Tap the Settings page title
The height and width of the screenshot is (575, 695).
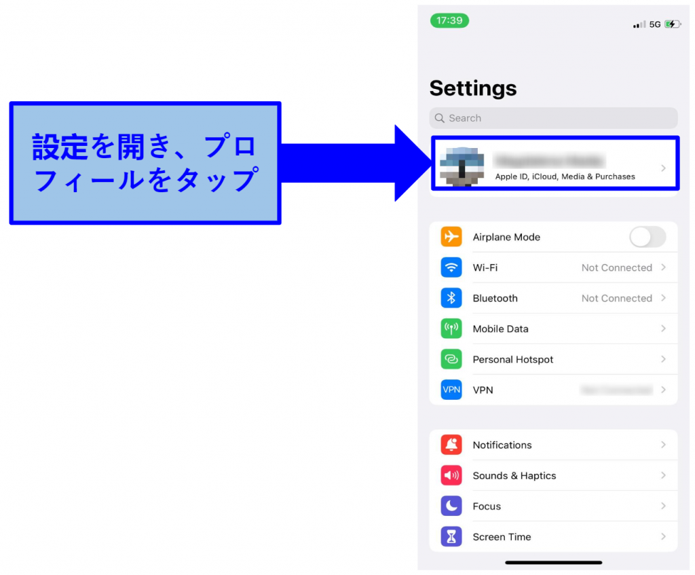(x=473, y=88)
